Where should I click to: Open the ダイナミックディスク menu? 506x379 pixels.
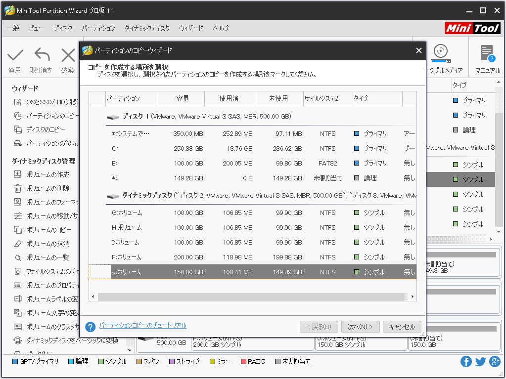(147, 28)
